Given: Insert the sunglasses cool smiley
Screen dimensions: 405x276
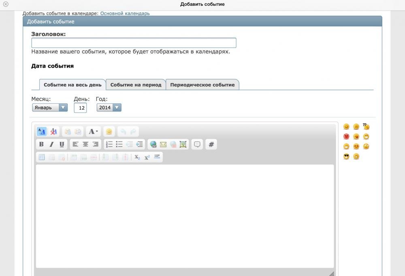Looking at the screenshot, I should click(x=346, y=157).
